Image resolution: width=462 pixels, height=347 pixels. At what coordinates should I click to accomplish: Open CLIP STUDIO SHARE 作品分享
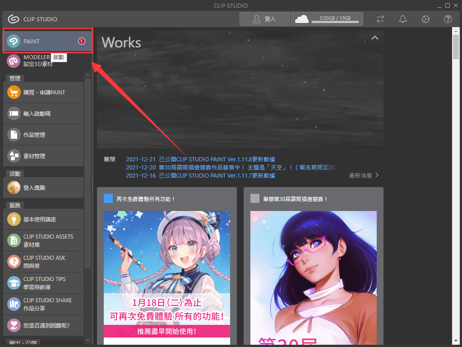tap(43, 304)
